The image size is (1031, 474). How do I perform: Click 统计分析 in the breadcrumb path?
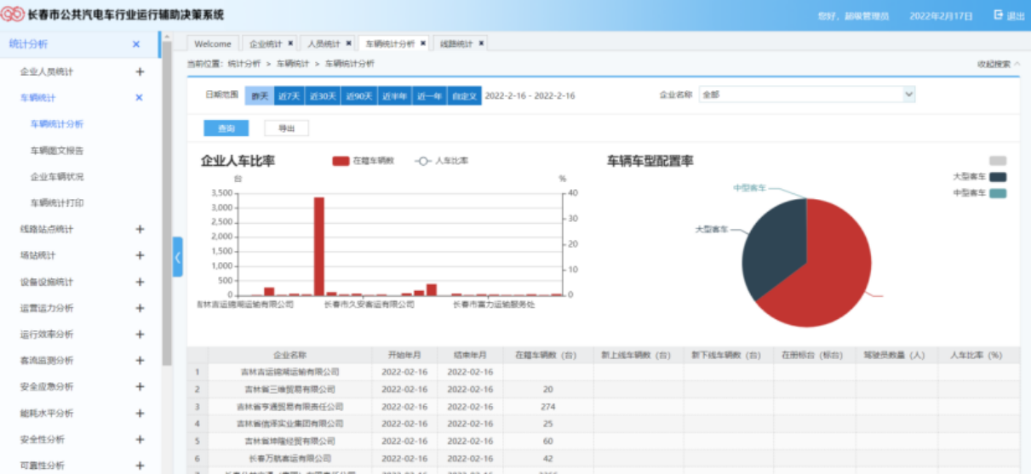click(x=243, y=64)
